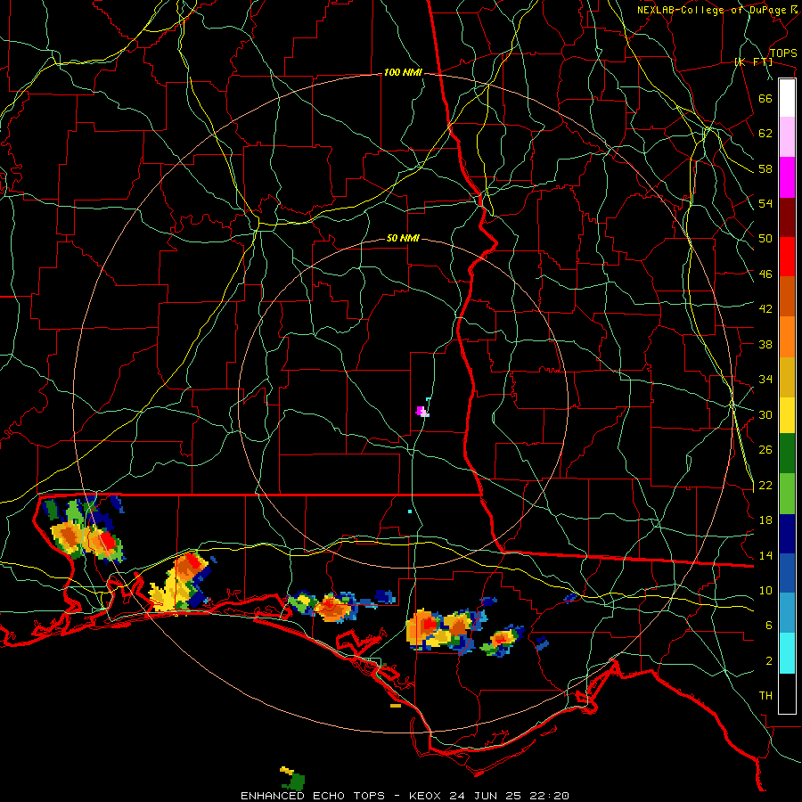
Task: Click the legend value "34"
Action: 765,380
